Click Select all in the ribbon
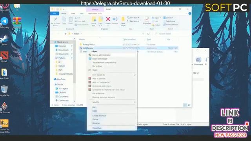This screenshot has width=251, height=141. [x=168, y=18]
